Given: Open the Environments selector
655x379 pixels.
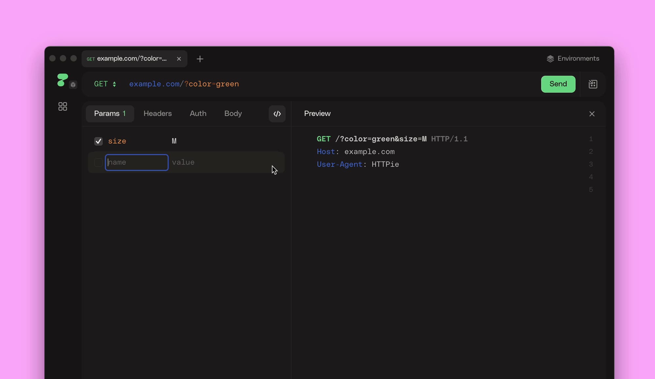Looking at the screenshot, I should pyautogui.click(x=578, y=58).
